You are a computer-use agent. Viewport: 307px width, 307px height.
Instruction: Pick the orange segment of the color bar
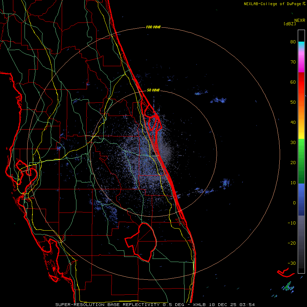(x=301, y=112)
